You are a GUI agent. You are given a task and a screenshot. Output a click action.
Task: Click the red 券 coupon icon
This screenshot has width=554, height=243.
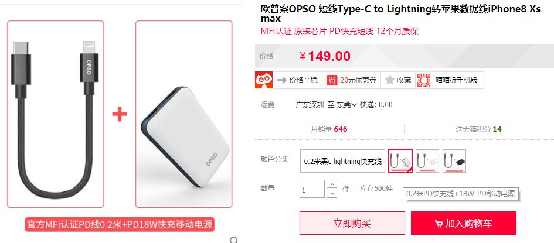(x=332, y=80)
